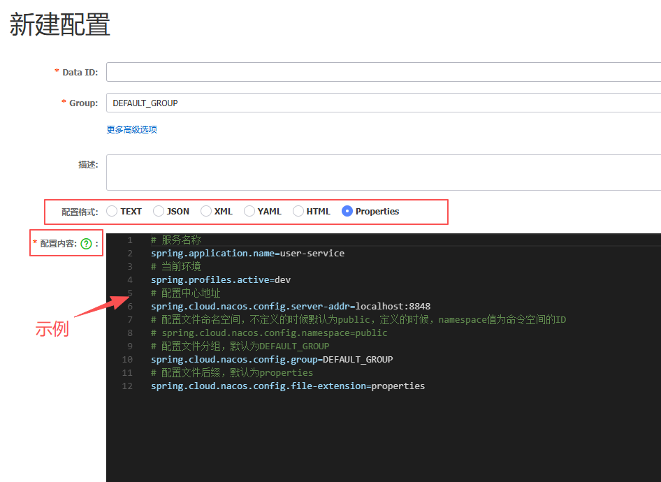Screen dimensions: 661x482
Task: Place cursor on server-addr=localhost:8848 line
Action: point(290,306)
